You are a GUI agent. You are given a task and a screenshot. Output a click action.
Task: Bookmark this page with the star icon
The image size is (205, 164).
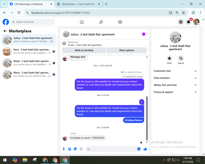183,13
